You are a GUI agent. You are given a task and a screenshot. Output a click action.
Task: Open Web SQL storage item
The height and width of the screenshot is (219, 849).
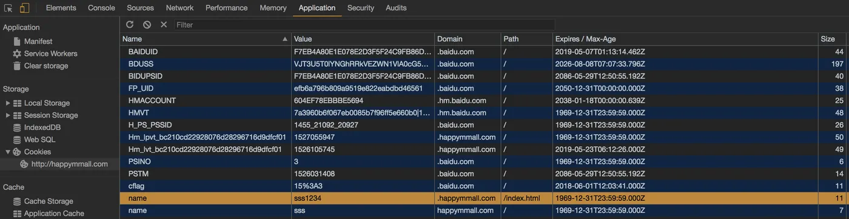point(34,140)
